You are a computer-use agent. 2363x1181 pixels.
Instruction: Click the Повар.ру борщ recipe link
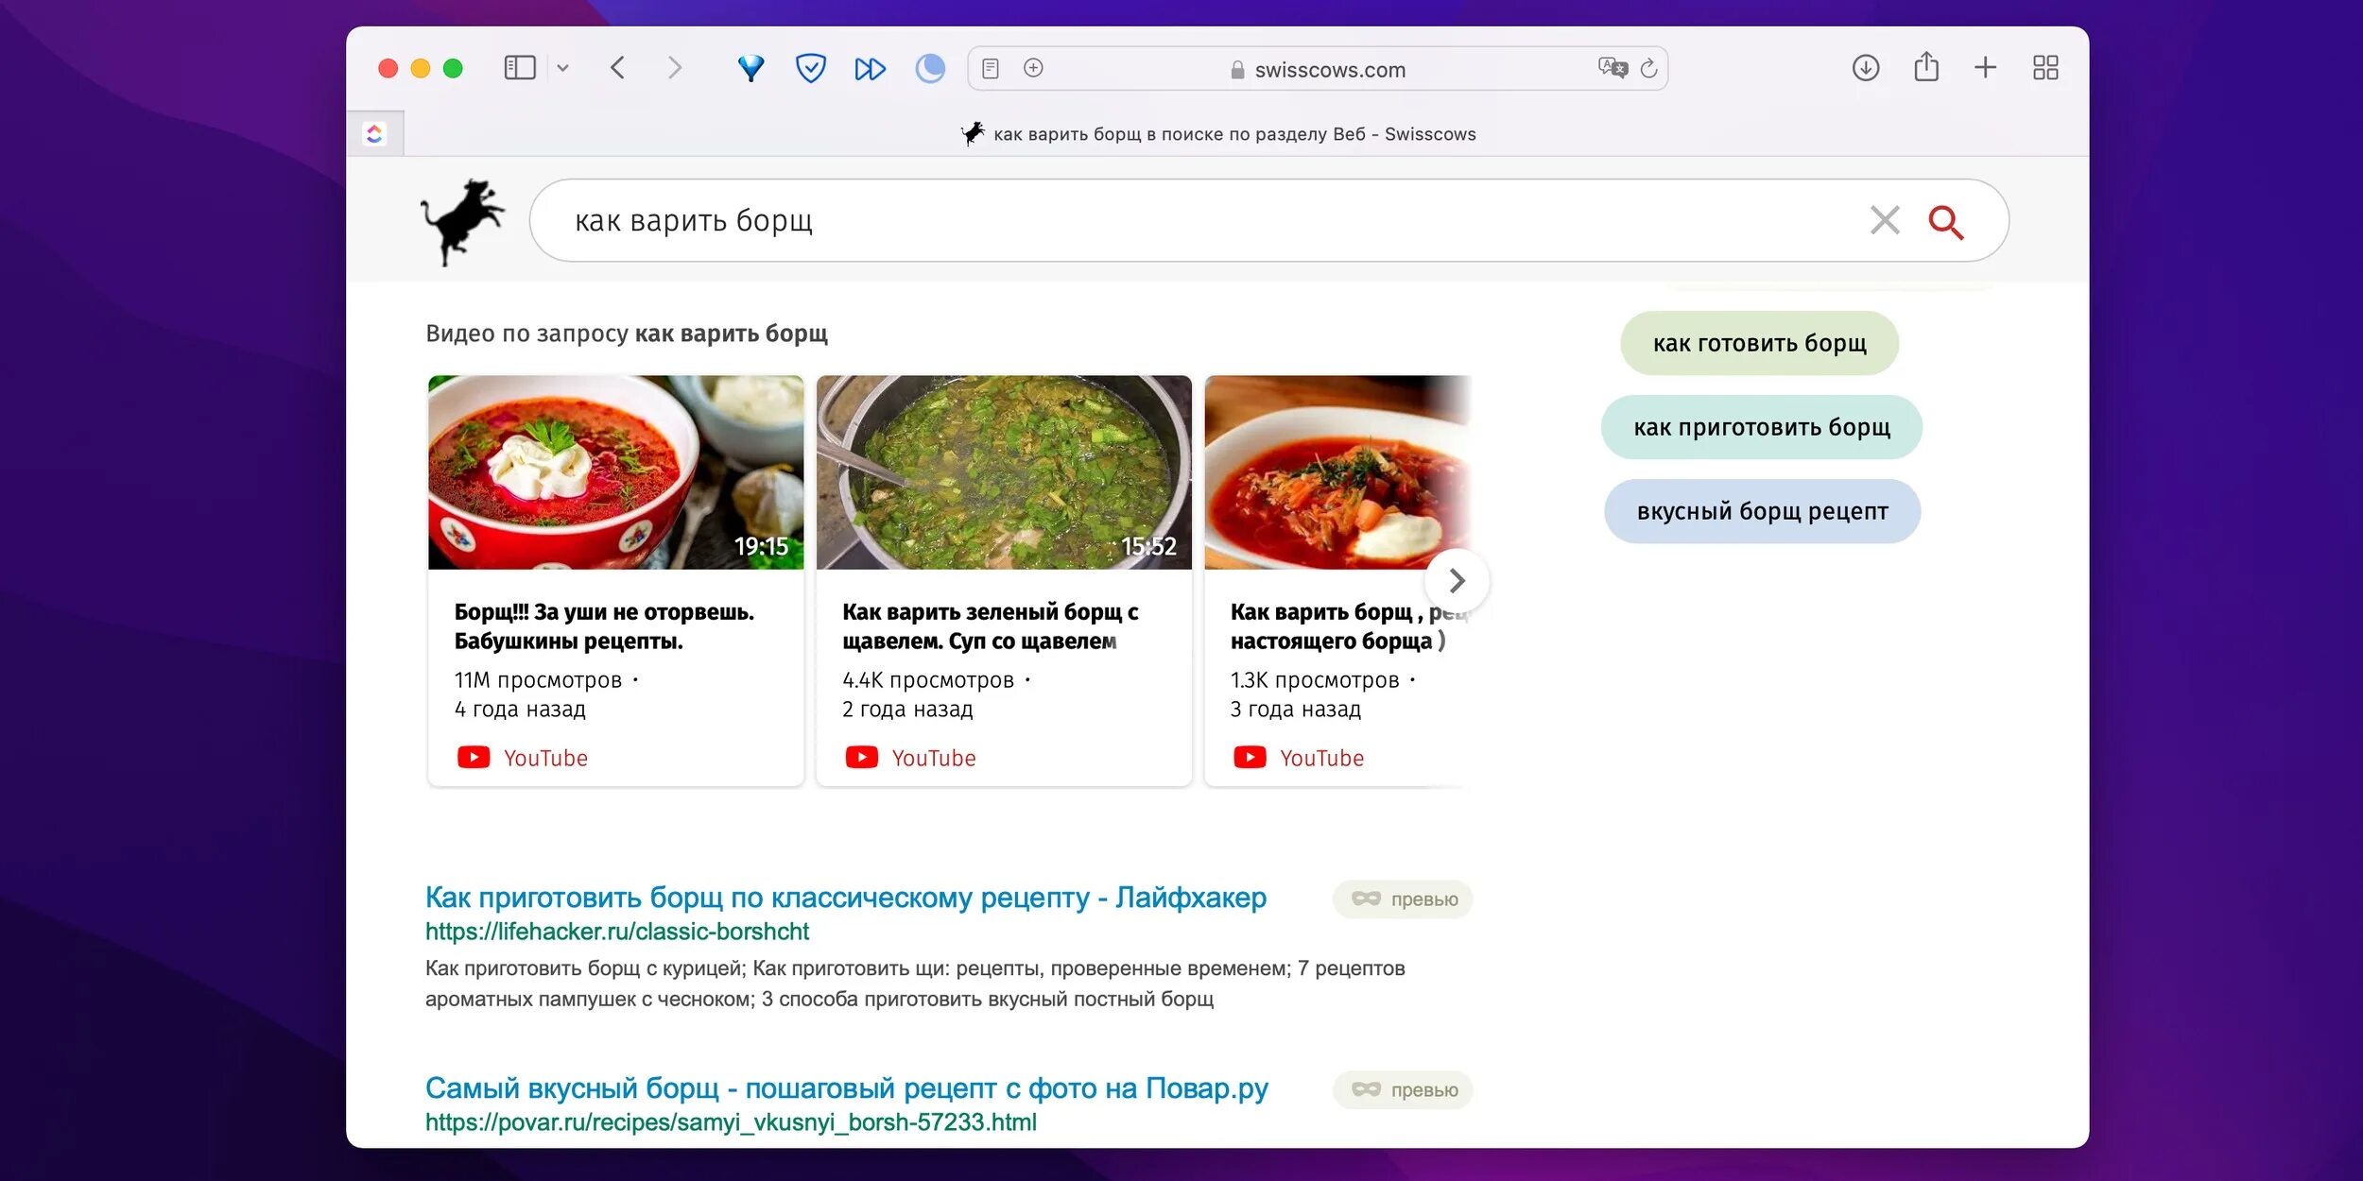[845, 1087]
